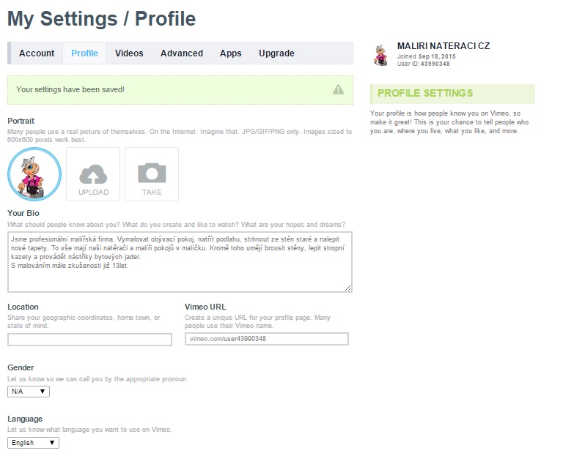The width and height of the screenshot is (563, 456).
Task: Go to the Advanced tab
Action: pos(182,53)
